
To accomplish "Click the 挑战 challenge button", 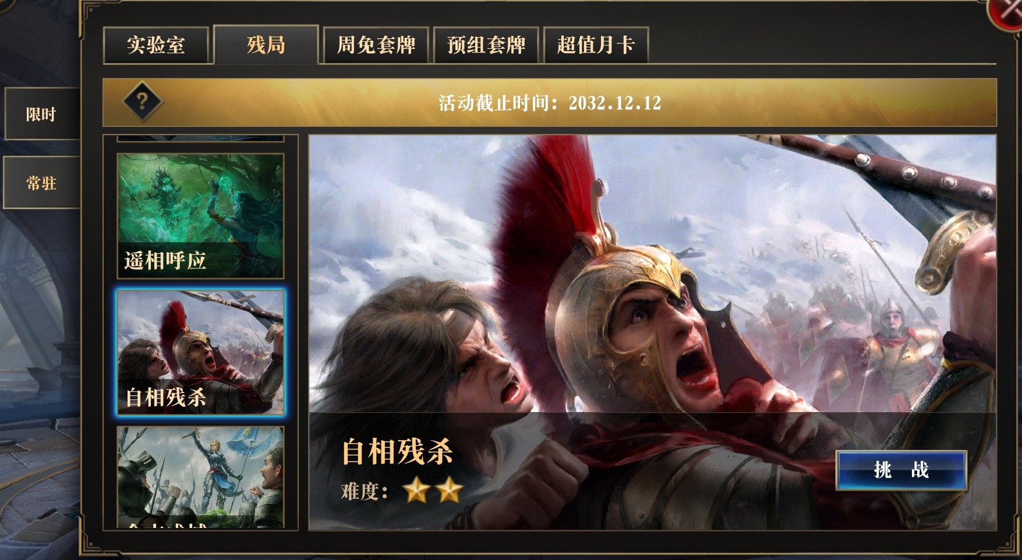I will (x=901, y=470).
